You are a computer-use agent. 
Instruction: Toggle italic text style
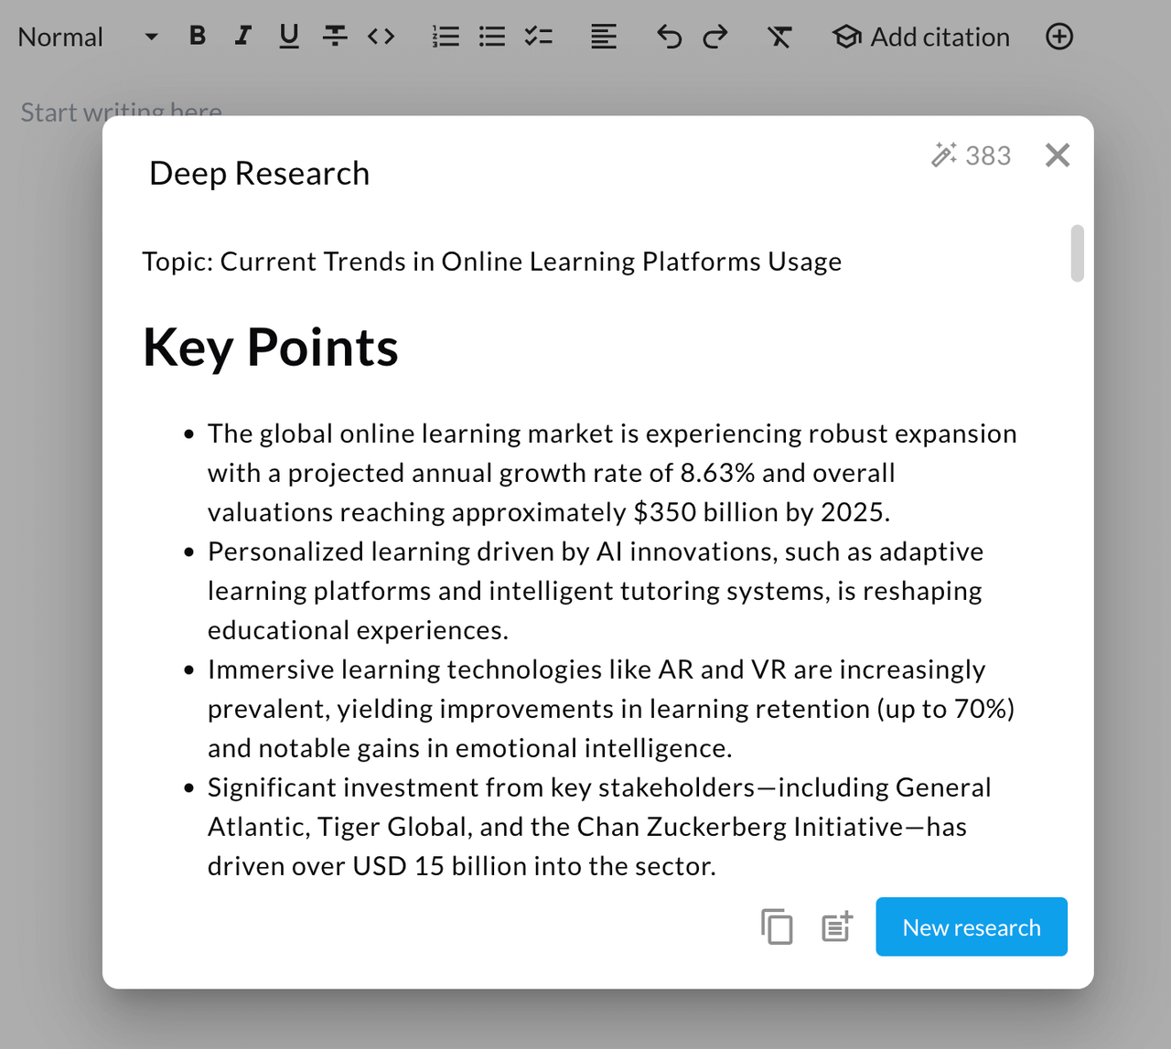coord(242,37)
